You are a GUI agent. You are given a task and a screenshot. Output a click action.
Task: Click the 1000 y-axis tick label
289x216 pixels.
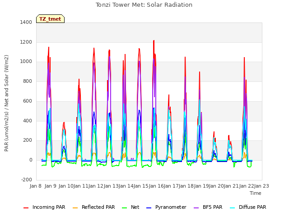point(26,62)
